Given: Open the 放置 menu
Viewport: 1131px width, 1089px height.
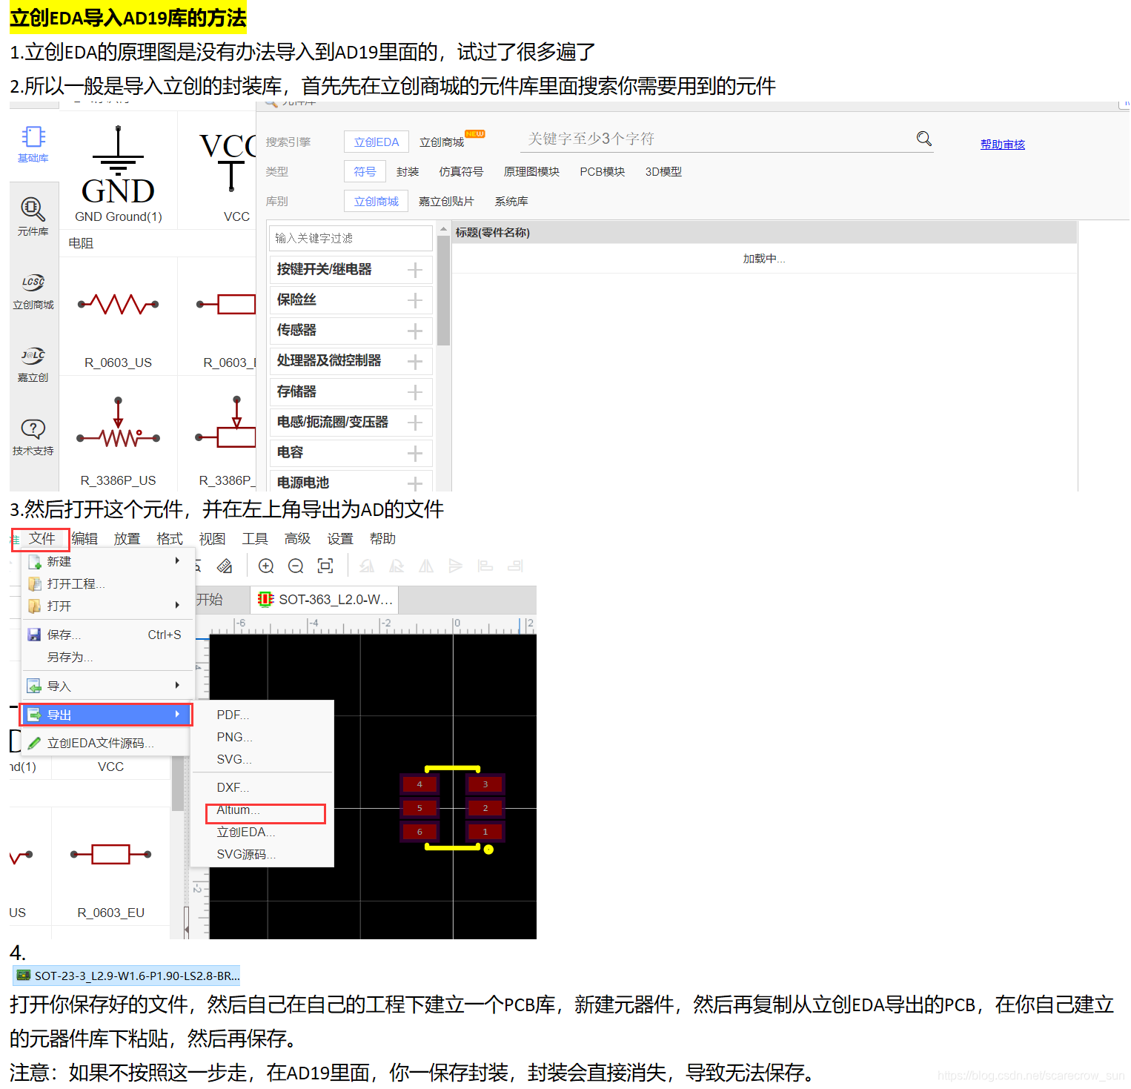Looking at the screenshot, I should click(x=127, y=539).
